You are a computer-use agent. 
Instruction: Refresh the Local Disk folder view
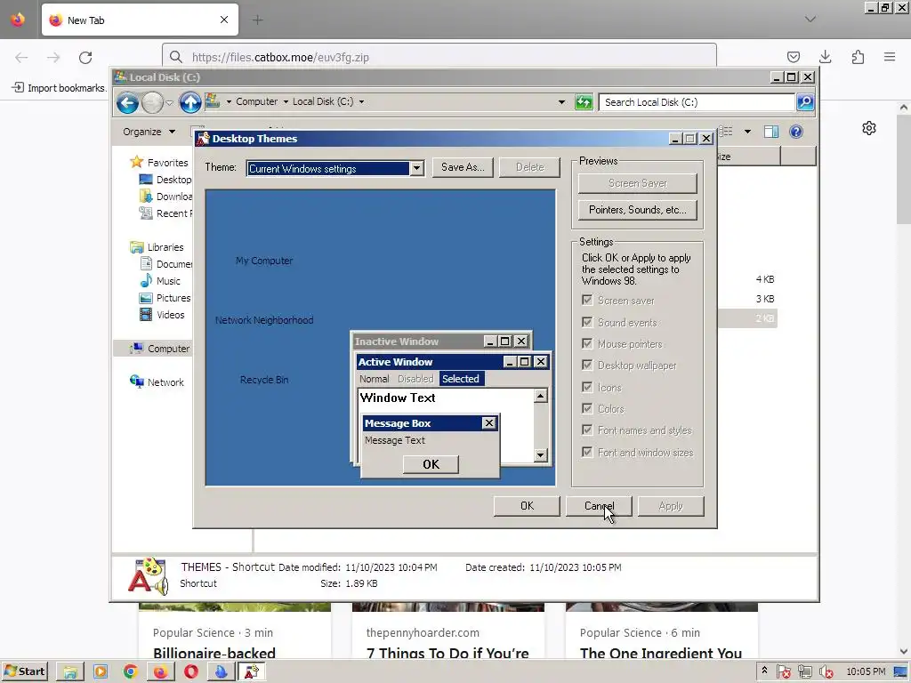pyautogui.click(x=584, y=102)
